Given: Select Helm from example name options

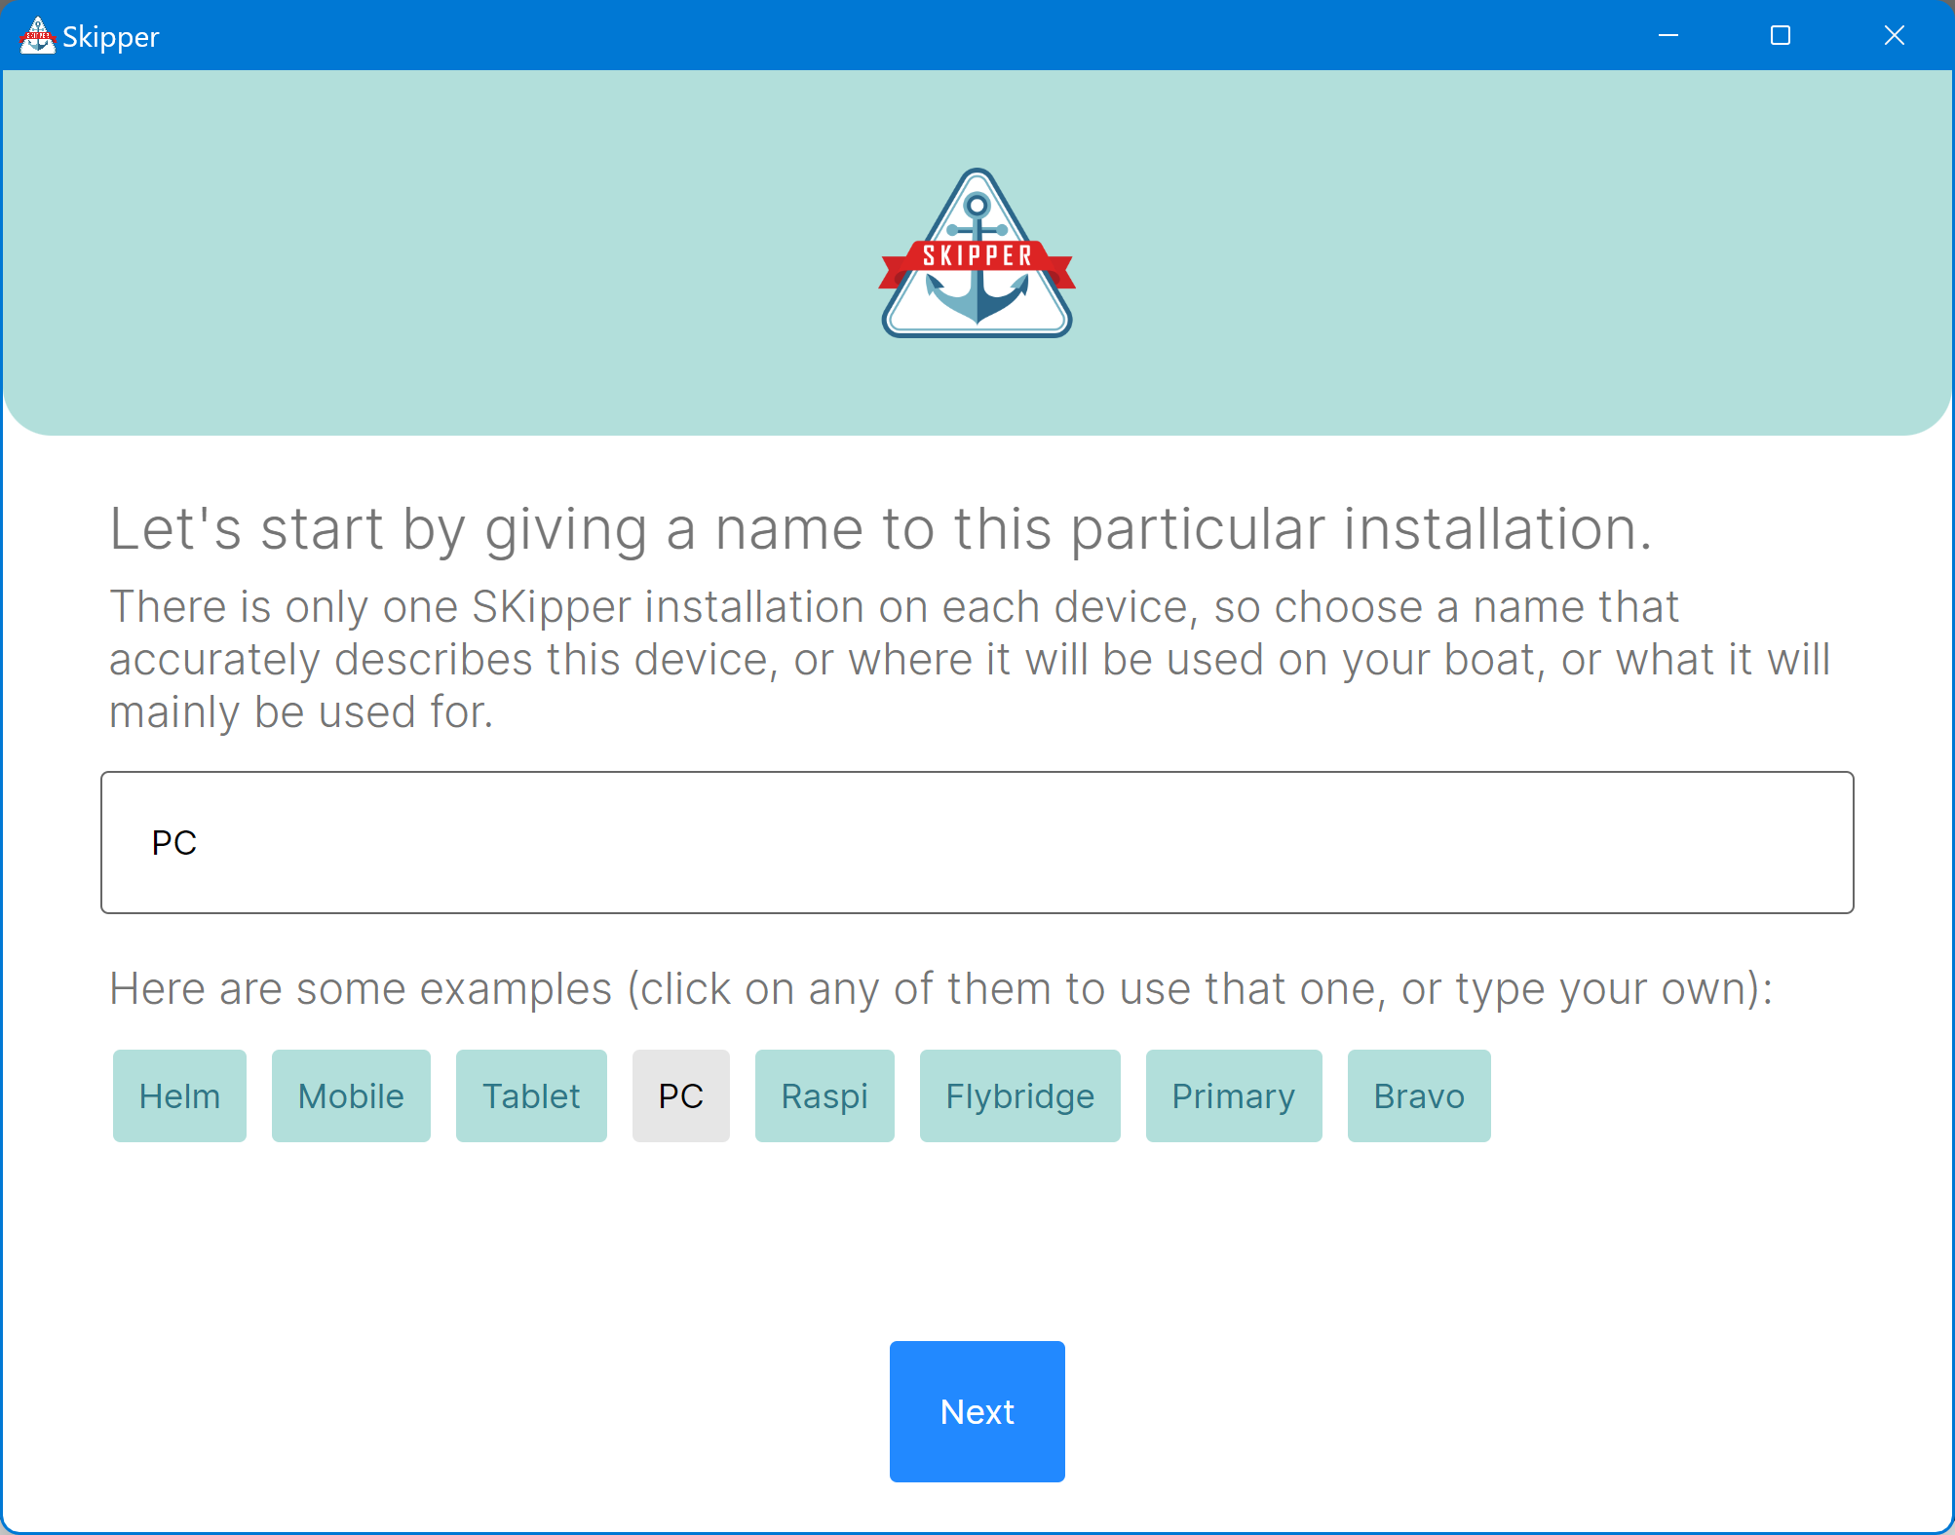Looking at the screenshot, I should click(179, 1095).
